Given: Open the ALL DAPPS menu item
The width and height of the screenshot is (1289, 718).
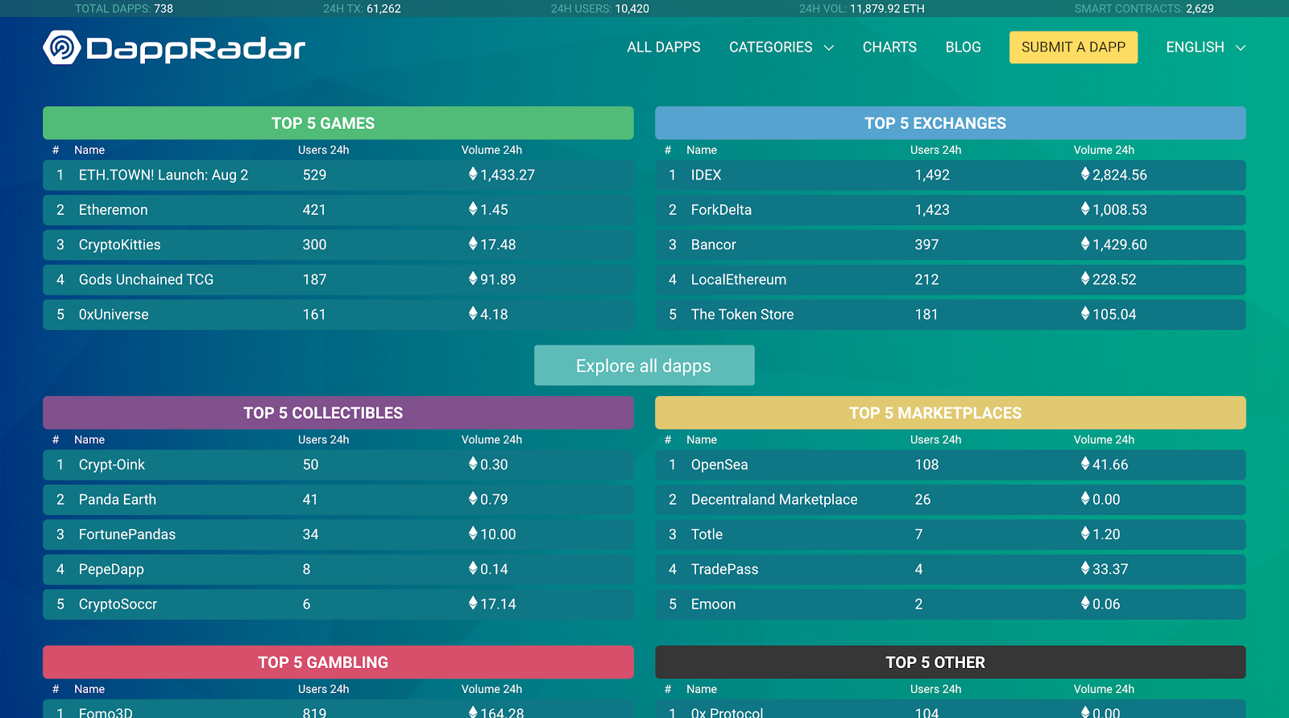Looking at the screenshot, I should tap(664, 47).
